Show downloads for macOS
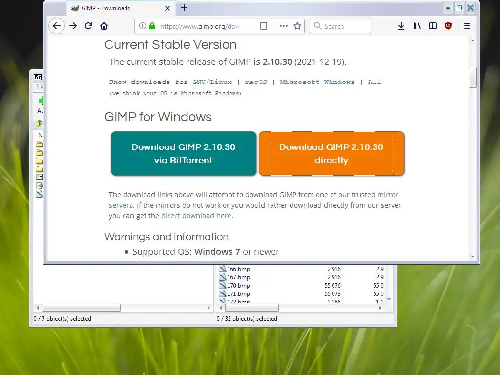This screenshot has height=375, width=500. (x=256, y=82)
